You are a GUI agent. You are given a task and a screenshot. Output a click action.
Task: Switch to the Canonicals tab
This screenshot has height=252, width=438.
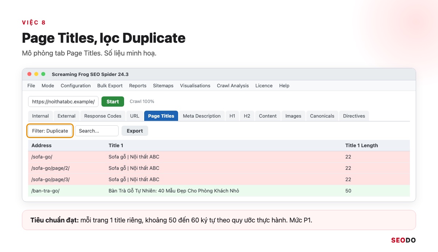[322, 116]
